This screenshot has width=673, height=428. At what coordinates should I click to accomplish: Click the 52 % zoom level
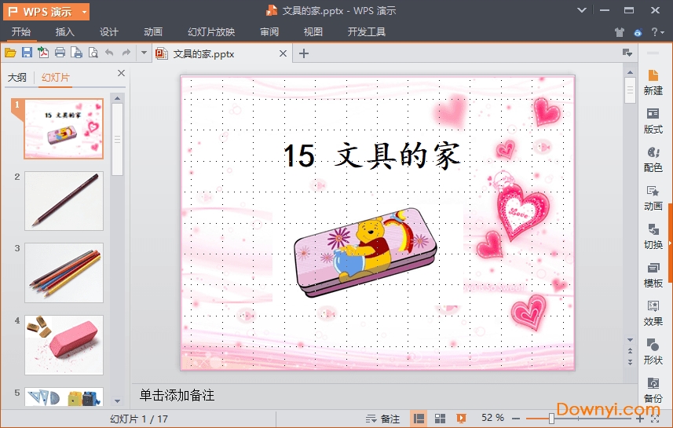point(492,418)
